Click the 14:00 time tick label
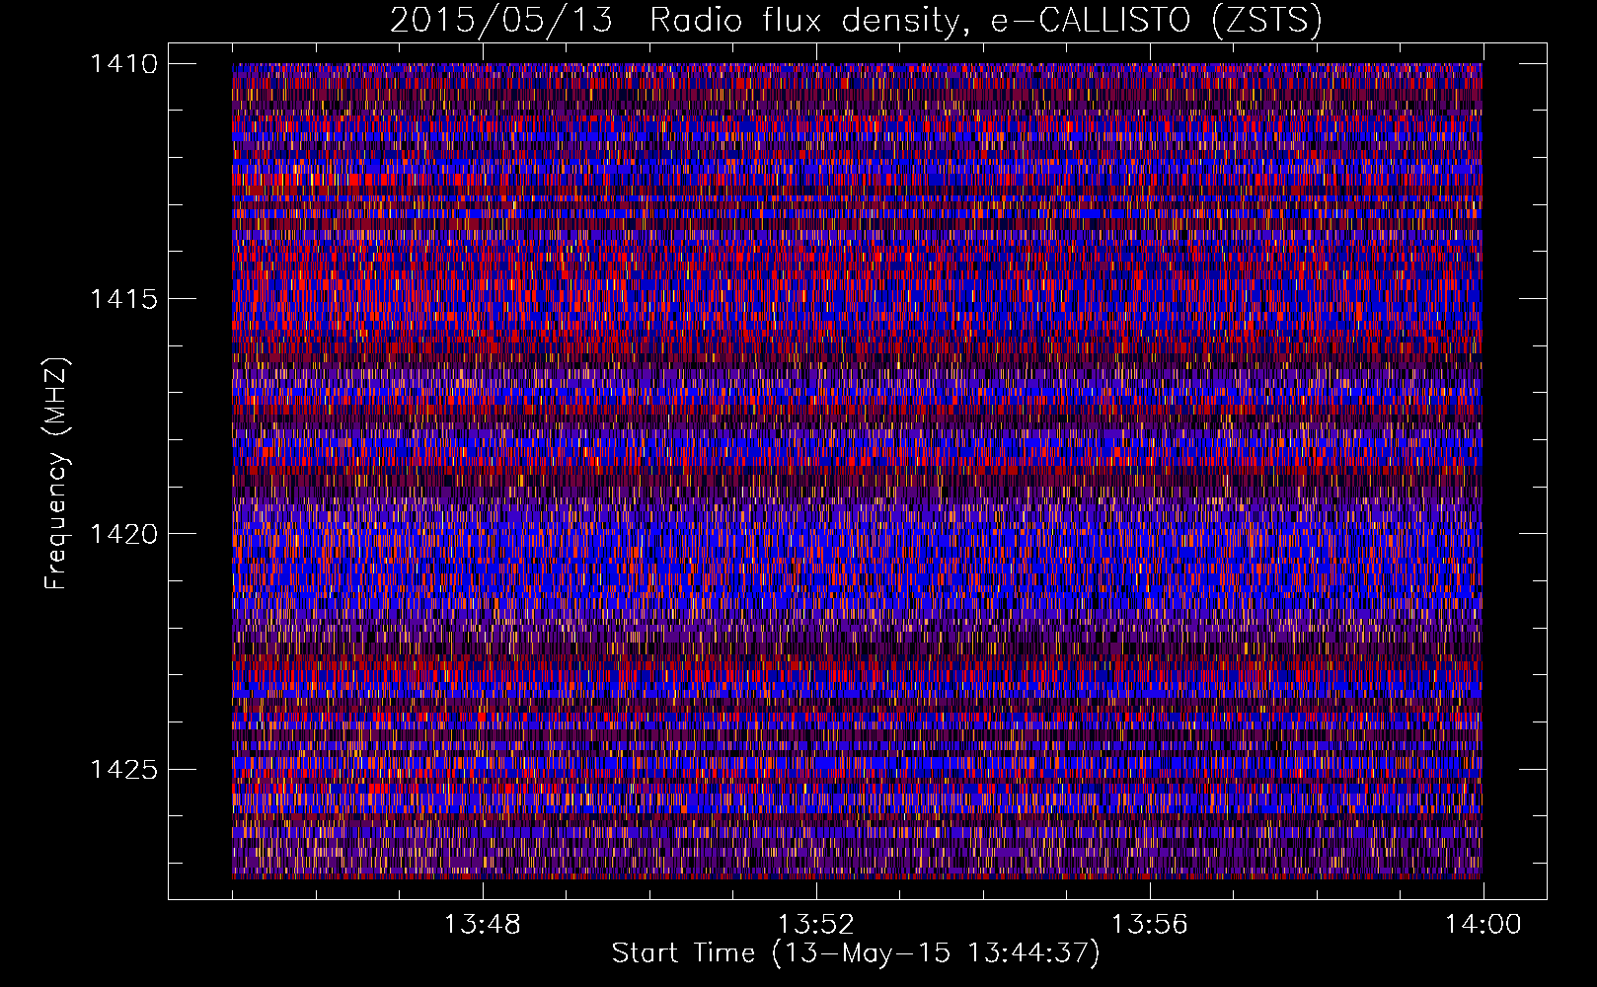The height and width of the screenshot is (987, 1597). click(x=1483, y=925)
